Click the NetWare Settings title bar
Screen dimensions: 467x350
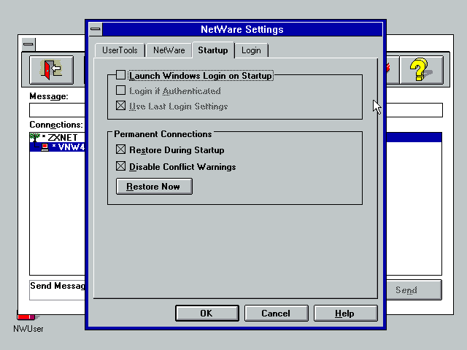[242, 29]
